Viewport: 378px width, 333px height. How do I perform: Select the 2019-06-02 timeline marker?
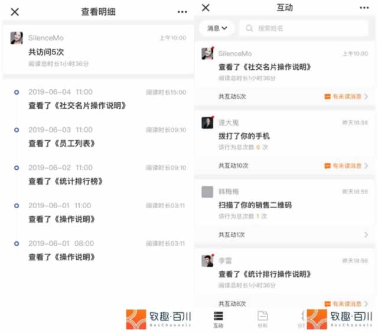pyautogui.click(x=17, y=167)
